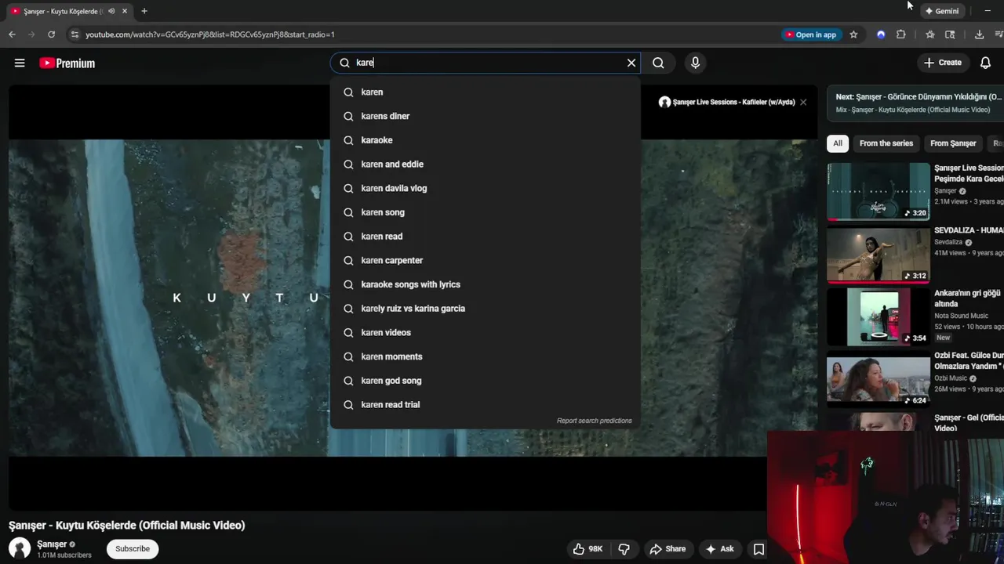Viewport: 1004px width, 564px height.
Task: Subscribe to Şanışer channel
Action: [x=133, y=548]
